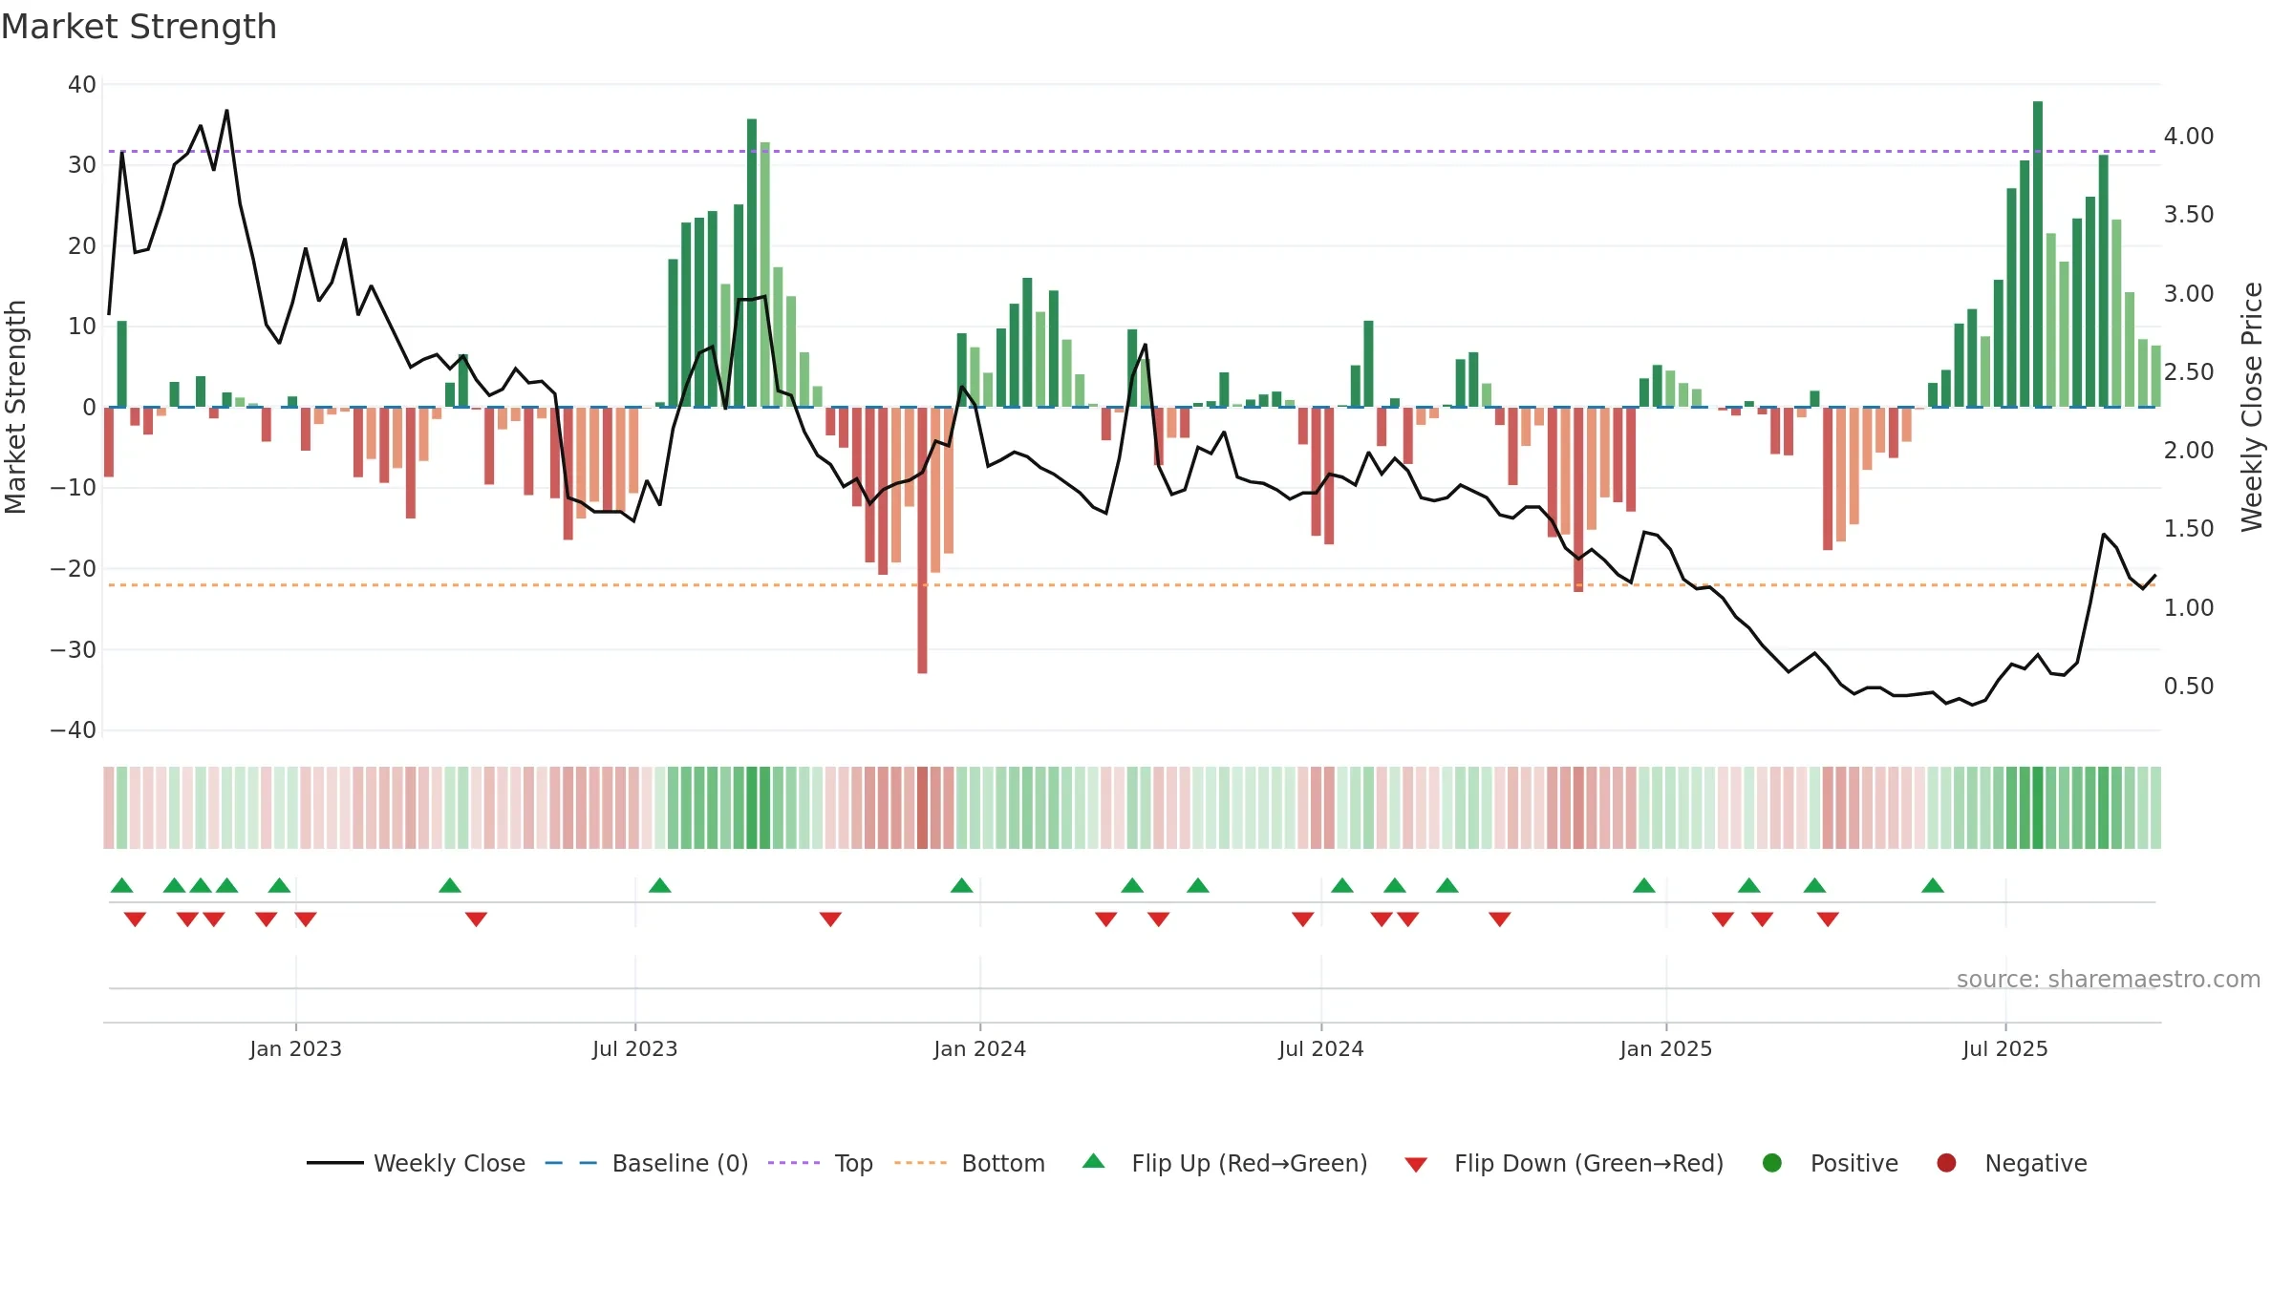Click the Bottom legend label
This screenshot has height=1289, width=2293.
tap(1003, 1163)
